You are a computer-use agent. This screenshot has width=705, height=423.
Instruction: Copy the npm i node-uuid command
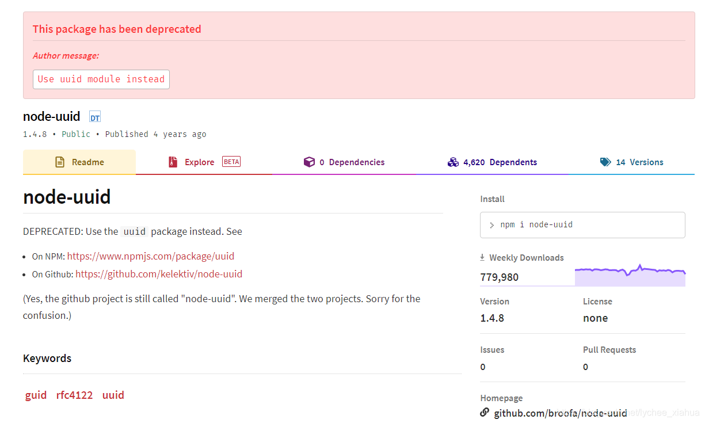coord(582,225)
